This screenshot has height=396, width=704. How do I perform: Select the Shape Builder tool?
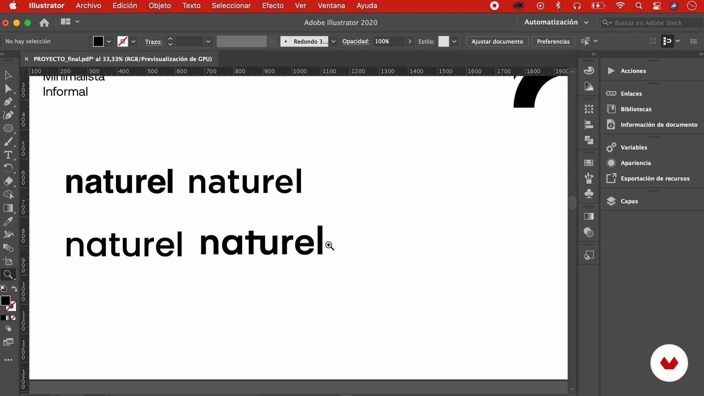click(8, 195)
